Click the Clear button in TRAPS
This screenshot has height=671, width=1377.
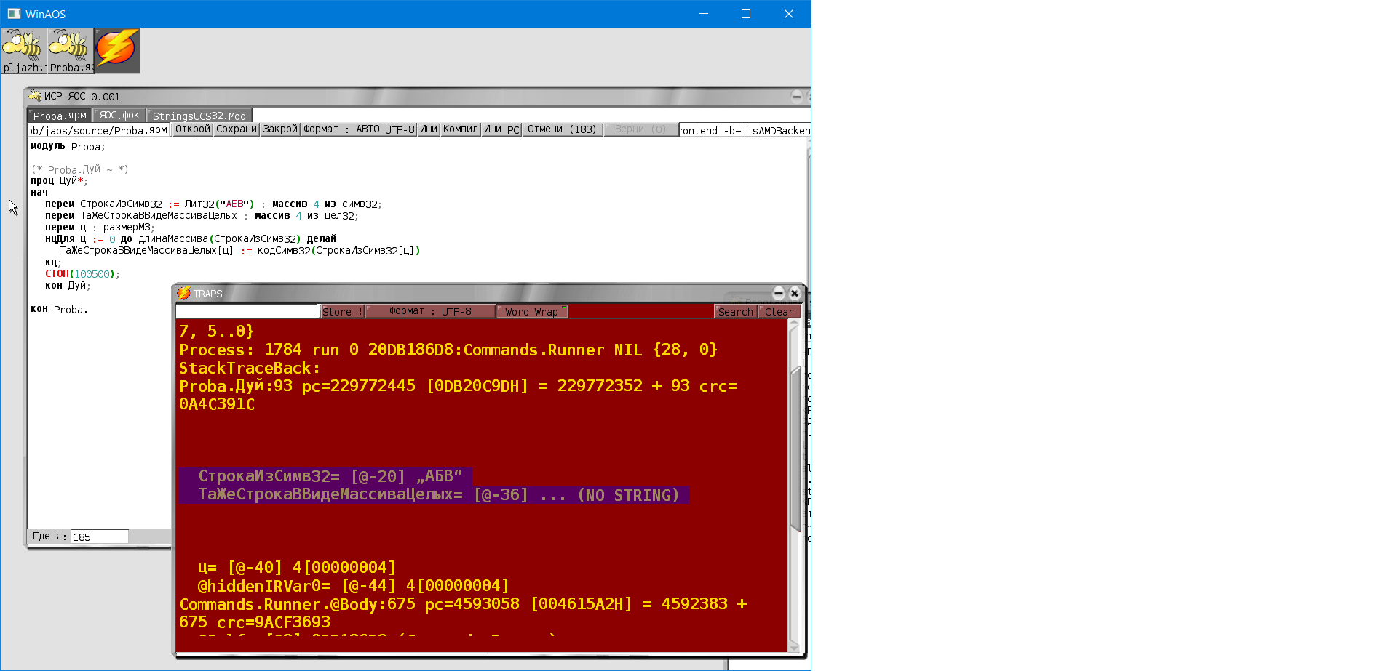779,312
